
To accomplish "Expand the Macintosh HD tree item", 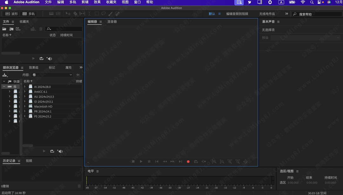I will (x=25, y=106).
